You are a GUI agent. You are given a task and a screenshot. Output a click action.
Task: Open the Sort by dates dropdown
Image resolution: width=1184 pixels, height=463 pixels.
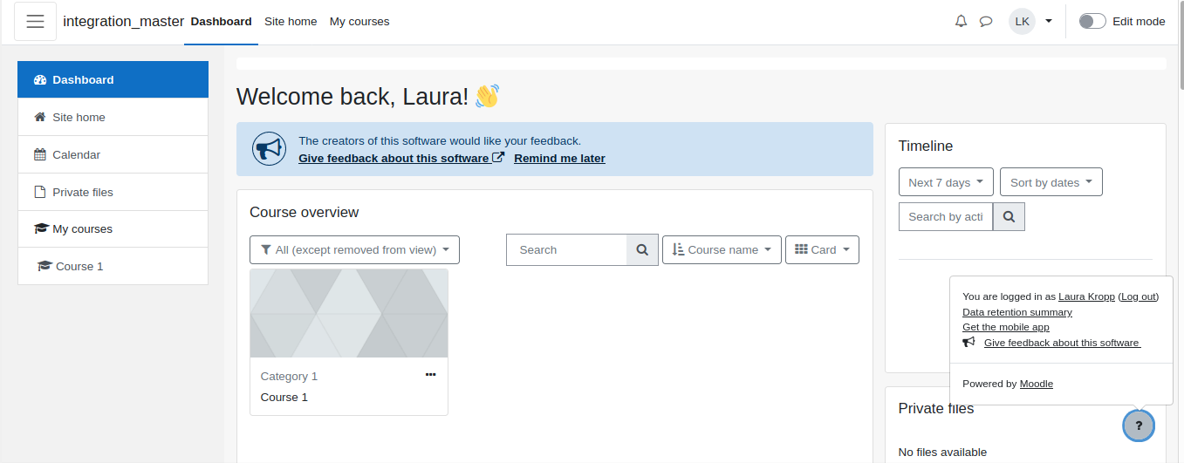pos(1051,182)
